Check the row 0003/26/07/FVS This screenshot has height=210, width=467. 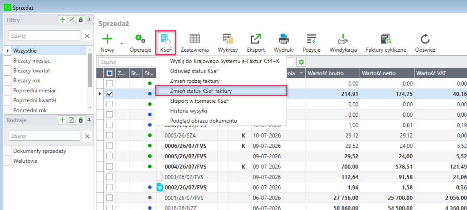(x=109, y=177)
